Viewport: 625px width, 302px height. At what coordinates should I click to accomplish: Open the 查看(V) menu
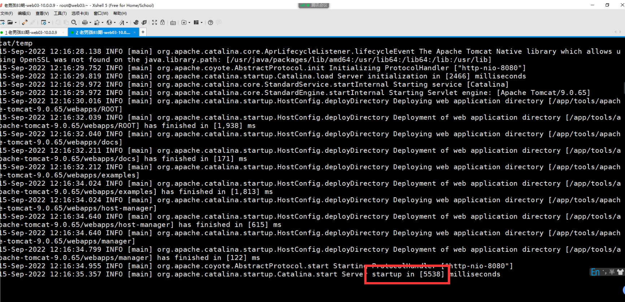point(42,13)
